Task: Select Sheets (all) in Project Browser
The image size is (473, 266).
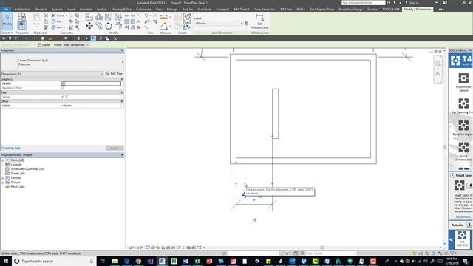Action: point(18,174)
